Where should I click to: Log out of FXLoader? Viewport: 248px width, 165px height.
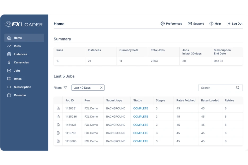coord(234,24)
